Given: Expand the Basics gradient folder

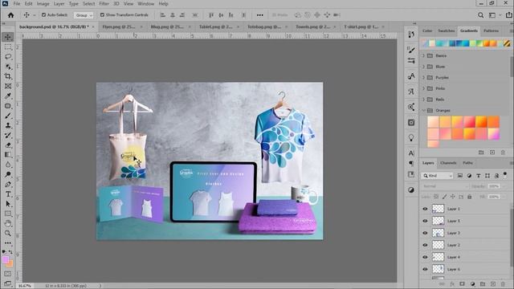Looking at the screenshot, I should pyautogui.click(x=423, y=55).
